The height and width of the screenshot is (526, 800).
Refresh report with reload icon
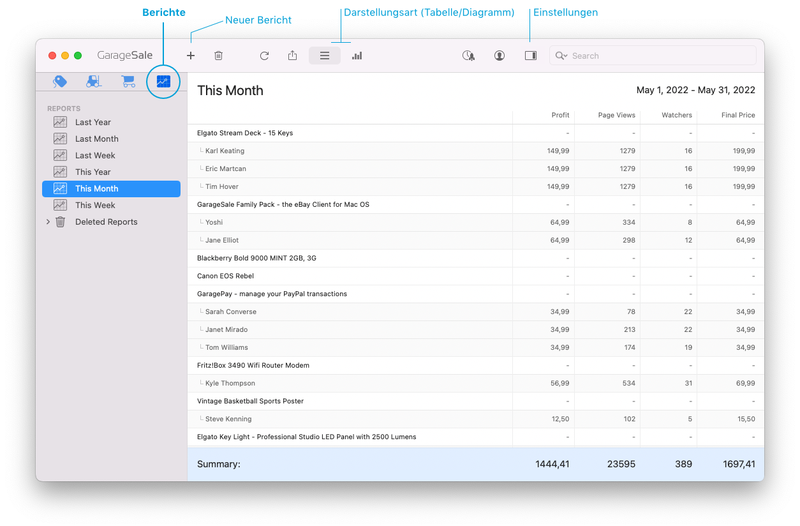(x=264, y=56)
